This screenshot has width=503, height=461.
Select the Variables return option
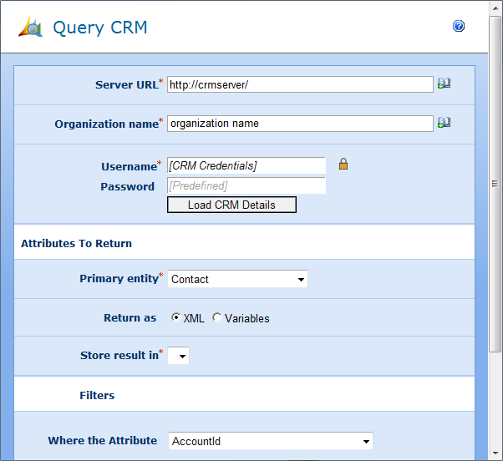click(217, 318)
